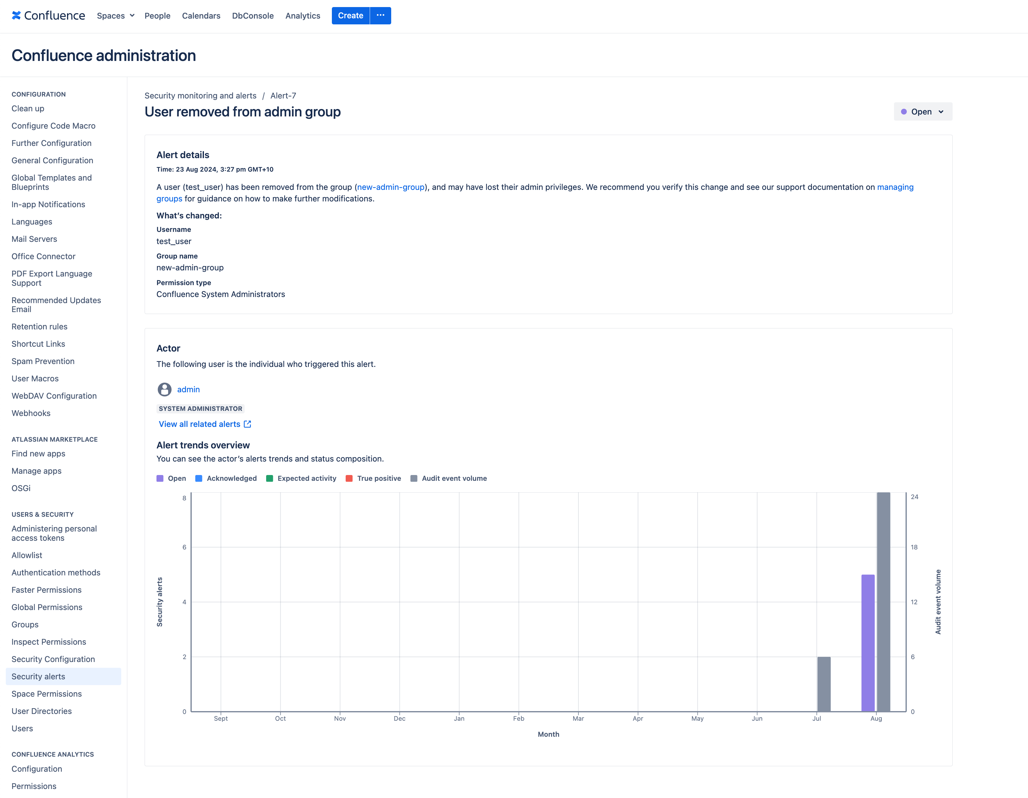This screenshot has width=1028, height=798.
Task: Open User Macros
Action: tap(35, 378)
